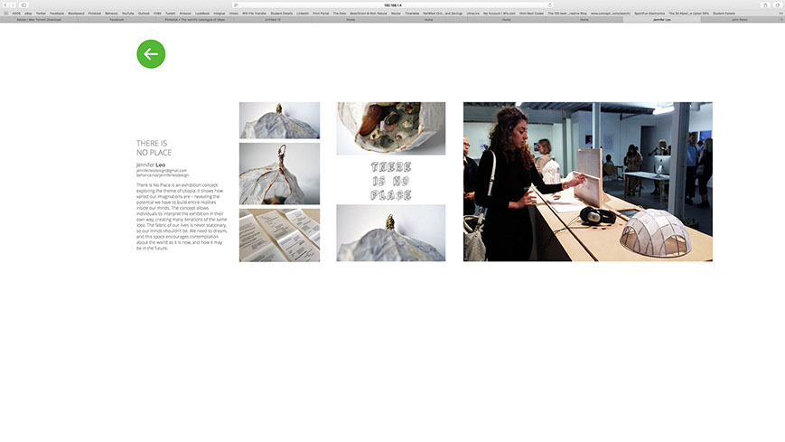
Task: Open the bookmarks grid icon in favorites bar
Action: pos(5,14)
